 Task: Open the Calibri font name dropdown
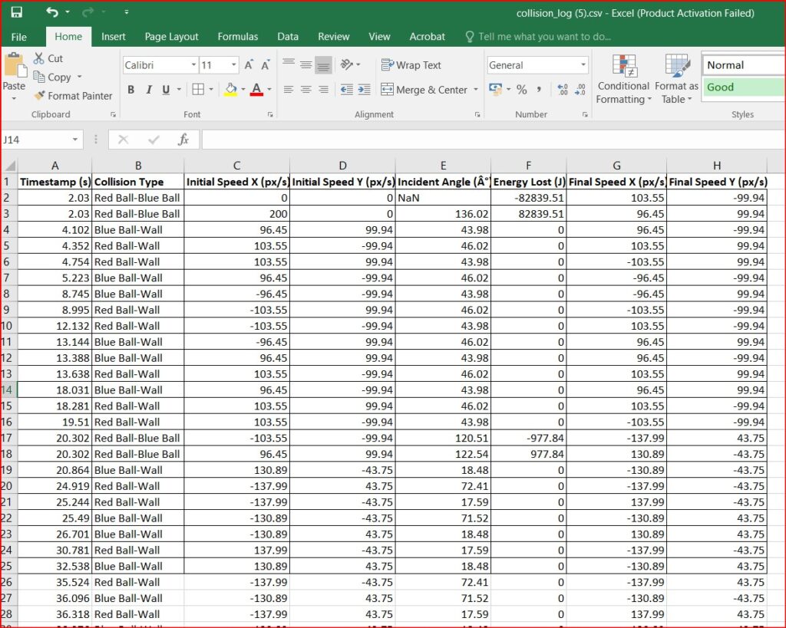pyautogui.click(x=193, y=66)
